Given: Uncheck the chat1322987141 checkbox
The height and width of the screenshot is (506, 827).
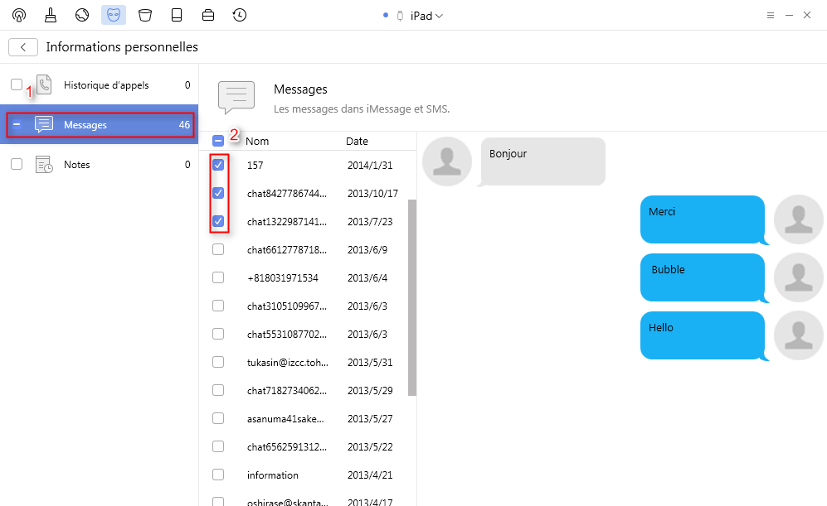Looking at the screenshot, I should click(x=218, y=221).
